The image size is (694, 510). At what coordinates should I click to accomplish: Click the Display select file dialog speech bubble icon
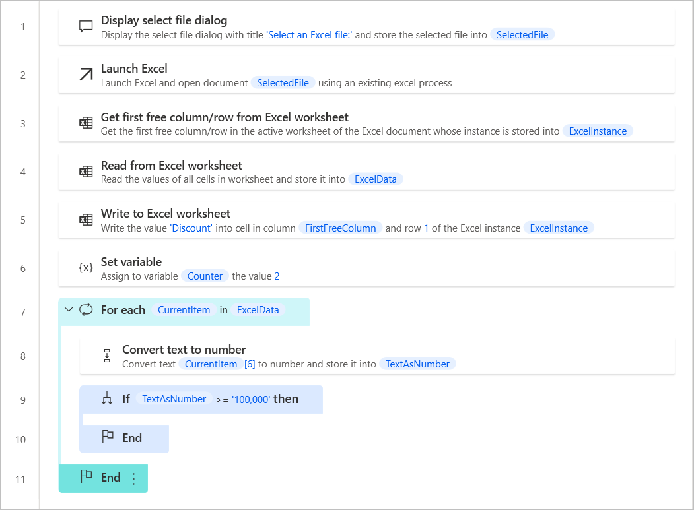pyautogui.click(x=86, y=25)
